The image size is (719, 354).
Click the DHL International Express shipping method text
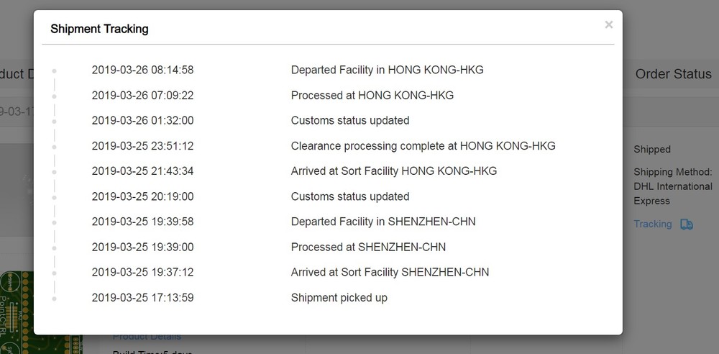pyautogui.click(x=672, y=187)
